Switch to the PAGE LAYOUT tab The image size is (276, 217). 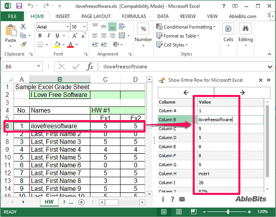pyautogui.click(x=96, y=17)
